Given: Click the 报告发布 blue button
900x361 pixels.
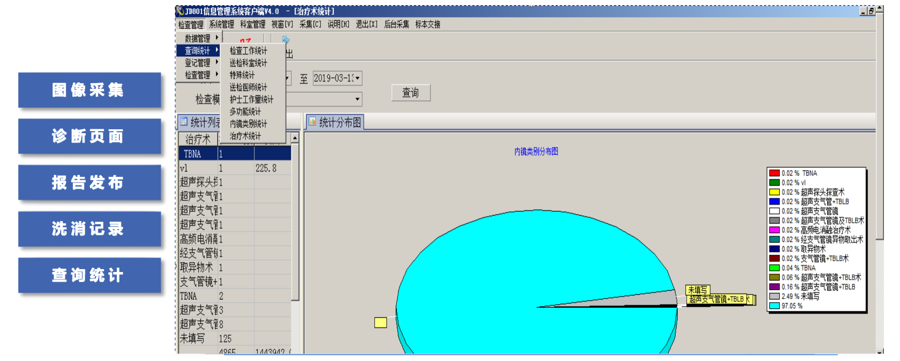Looking at the screenshot, I should coord(90,182).
